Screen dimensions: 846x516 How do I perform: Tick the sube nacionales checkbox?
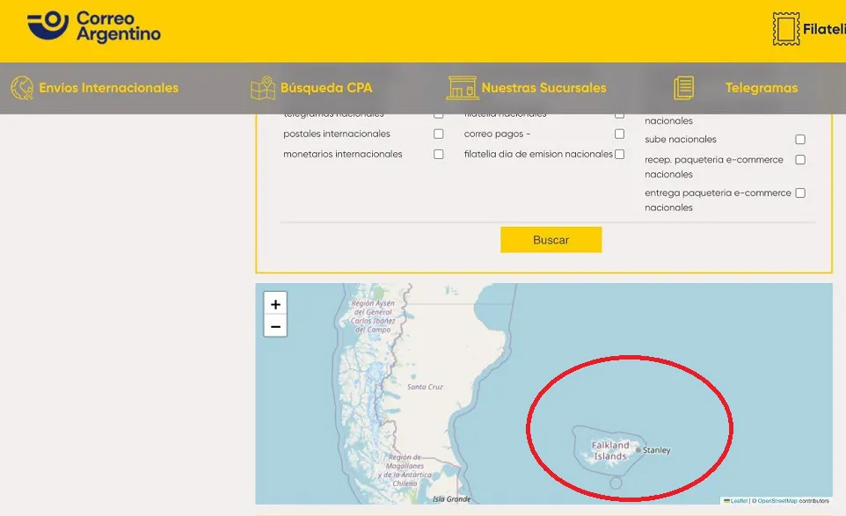point(800,140)
